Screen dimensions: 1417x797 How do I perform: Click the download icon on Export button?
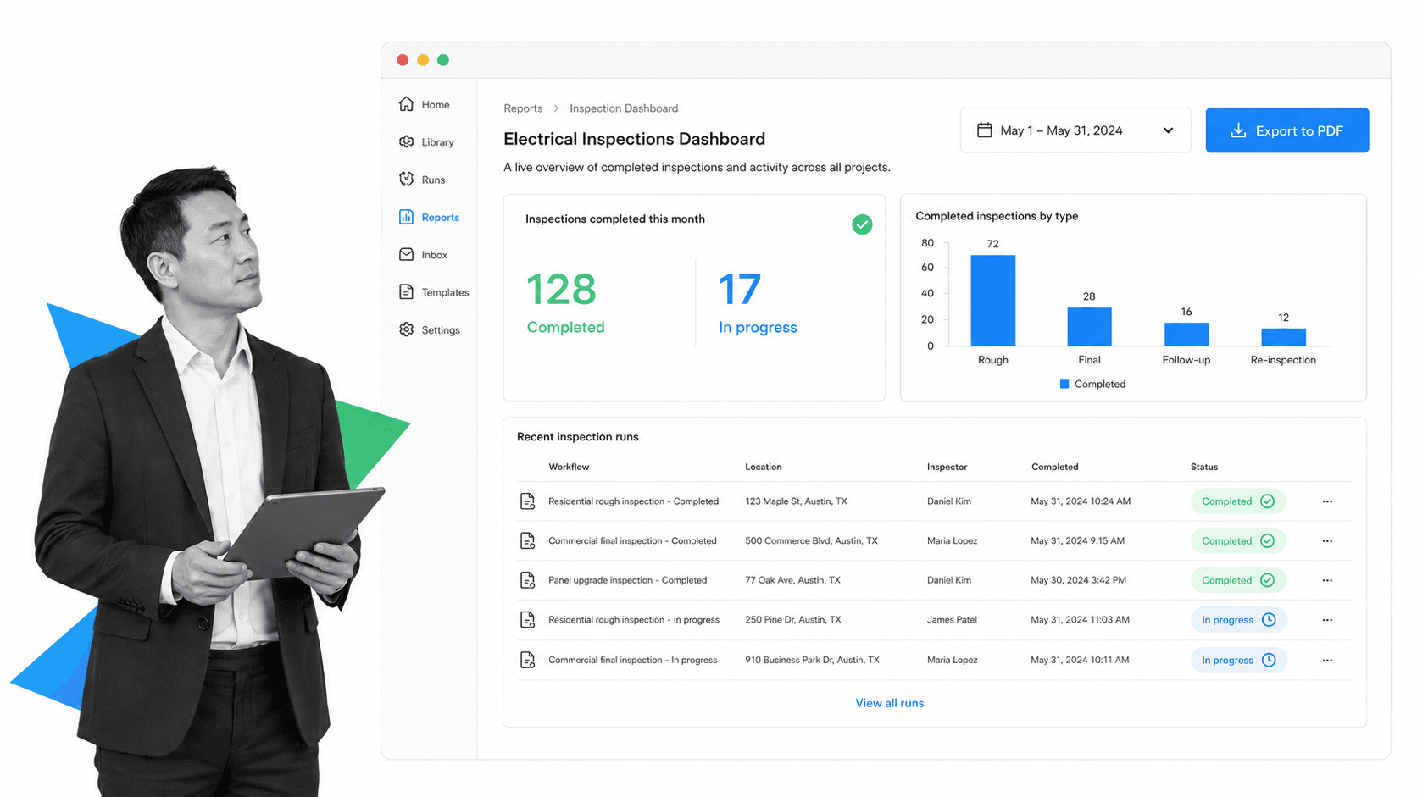[x=1238, y=130]
